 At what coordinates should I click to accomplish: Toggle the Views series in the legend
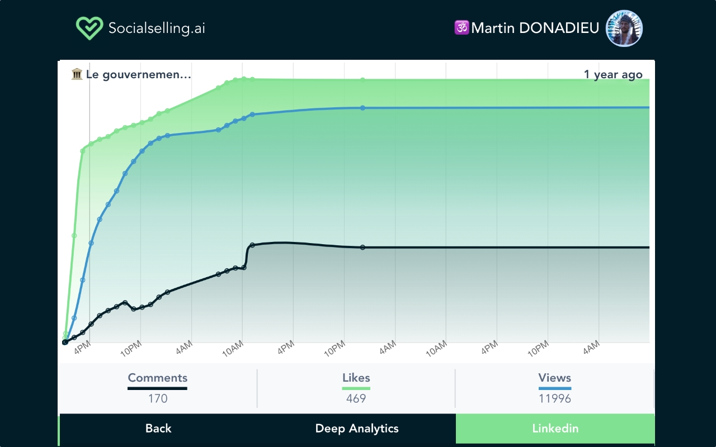555,378
